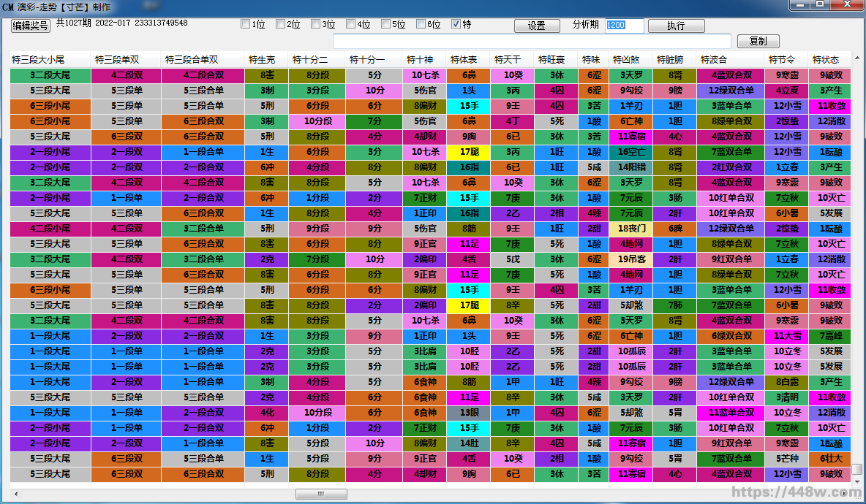Maximize the 澳彩-走势 window
The height and width of the screenshot is (504, 866).
(820, 5)
